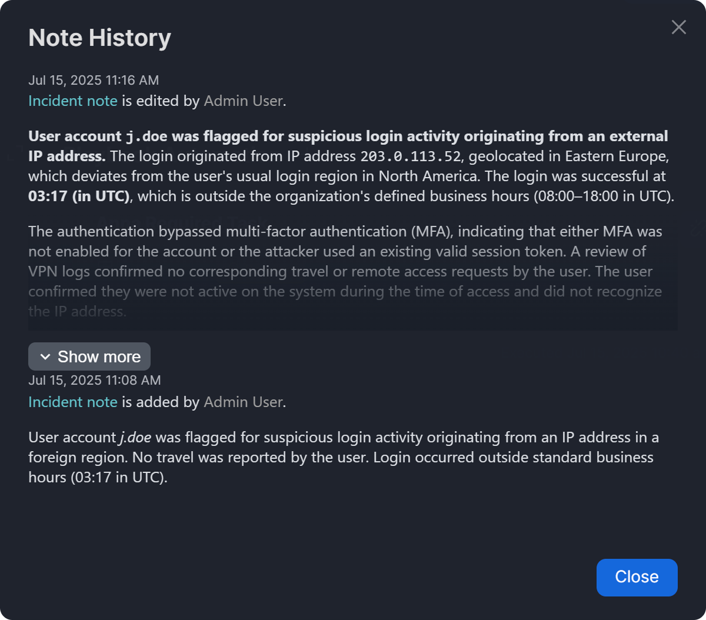Screen dimensions: 706x620
Task: Click the chevron arrow beside Show more
Action: (45, 357)
